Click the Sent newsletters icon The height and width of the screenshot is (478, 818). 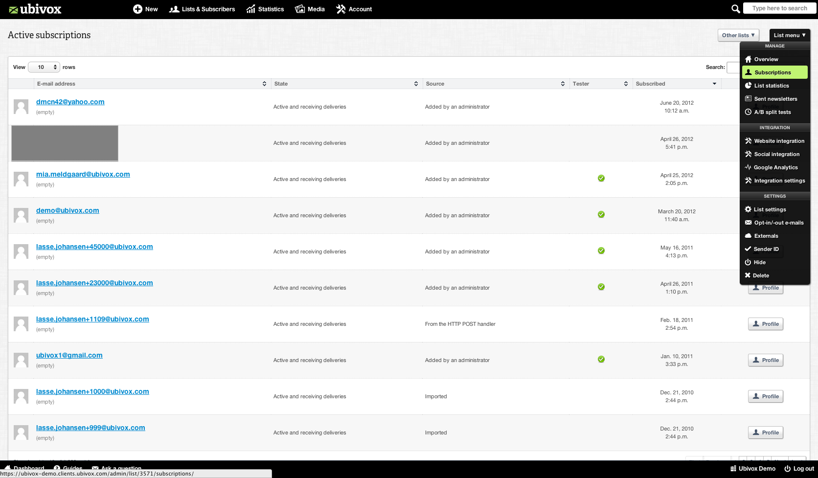748,99
